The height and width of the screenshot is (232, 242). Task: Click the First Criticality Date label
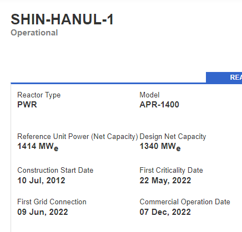point(171,171)
